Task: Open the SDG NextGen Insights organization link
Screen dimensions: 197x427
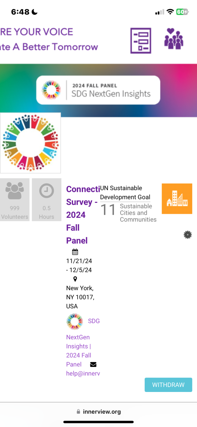Action: (83, 343)
